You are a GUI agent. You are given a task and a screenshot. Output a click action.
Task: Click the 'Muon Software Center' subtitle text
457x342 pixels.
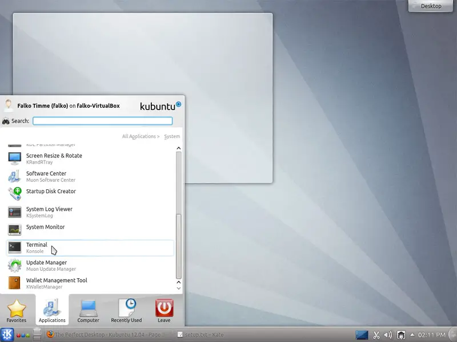pyautogui.click(x=51, y=180)
